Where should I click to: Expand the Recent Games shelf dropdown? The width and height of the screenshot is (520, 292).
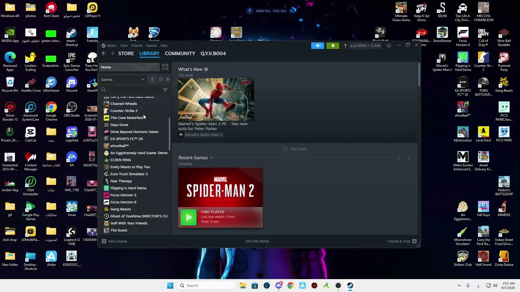point(211,158)
